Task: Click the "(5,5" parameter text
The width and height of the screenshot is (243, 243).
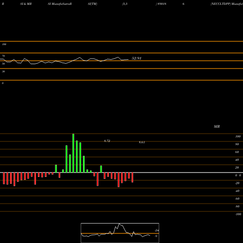Action: 125,4
